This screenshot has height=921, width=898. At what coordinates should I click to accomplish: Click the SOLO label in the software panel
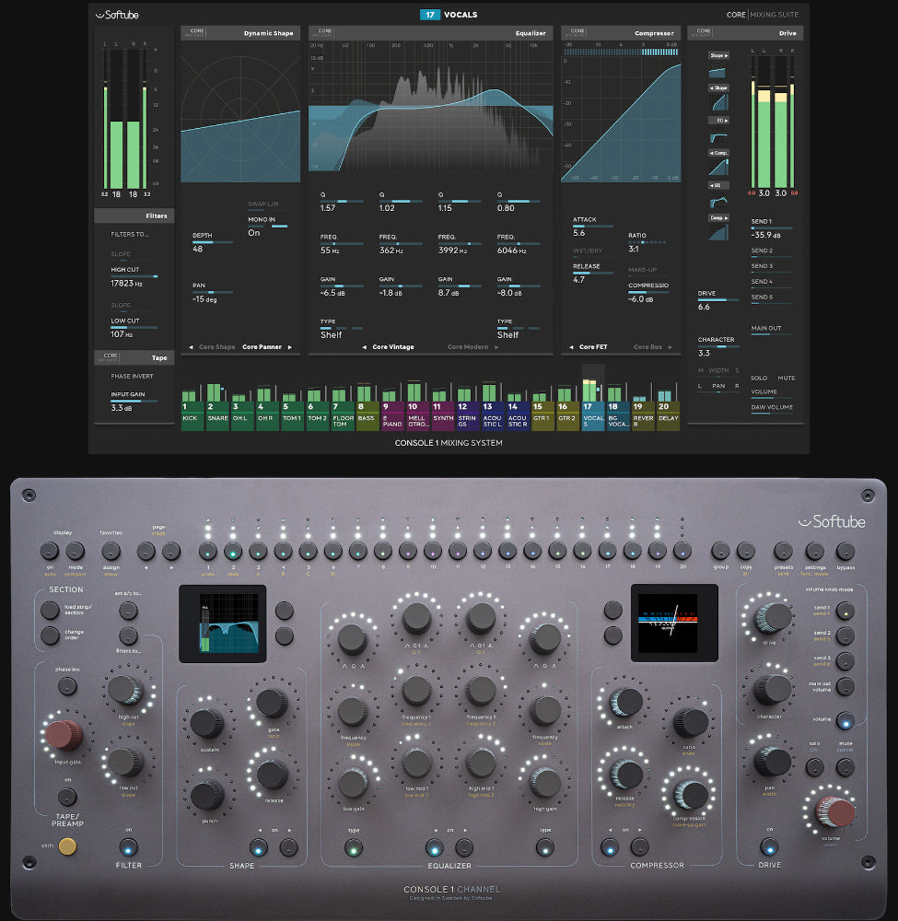[x=759, y=378]
